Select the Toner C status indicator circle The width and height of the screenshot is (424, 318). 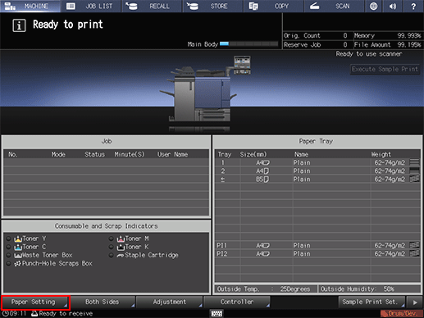9,247
